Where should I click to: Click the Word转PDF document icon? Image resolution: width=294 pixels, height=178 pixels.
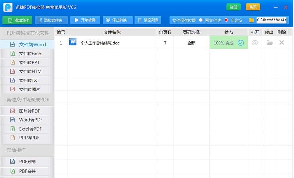12,120
